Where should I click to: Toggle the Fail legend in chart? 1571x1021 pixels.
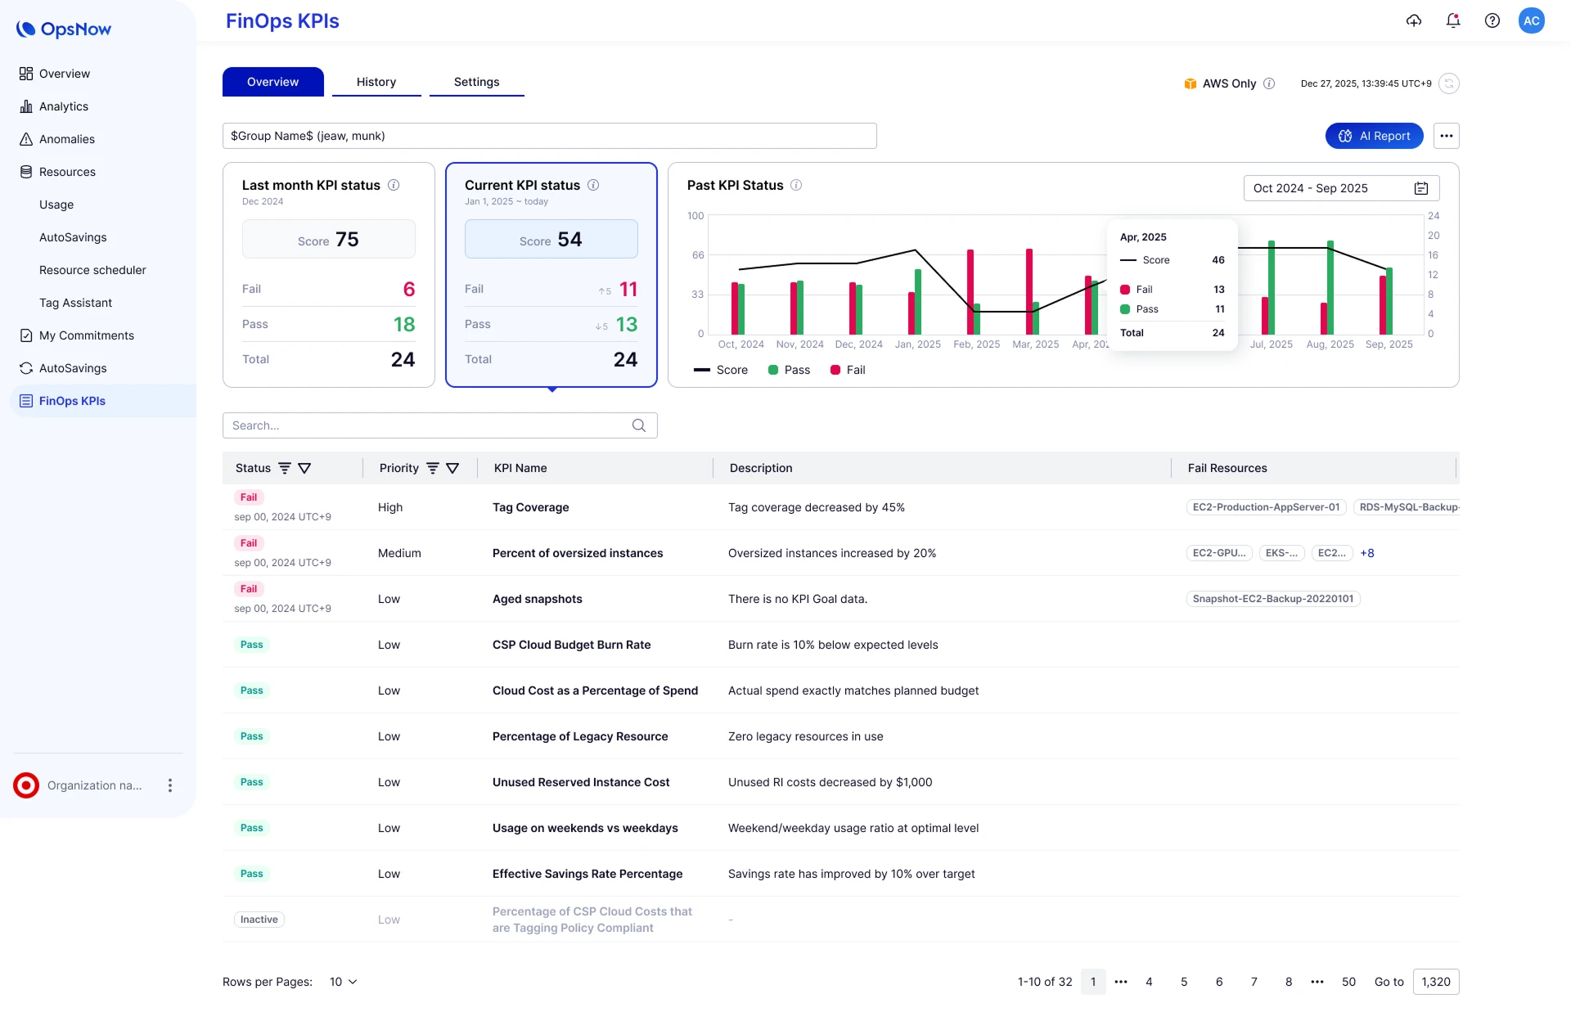pyautogui.click(x=848, y=370)
